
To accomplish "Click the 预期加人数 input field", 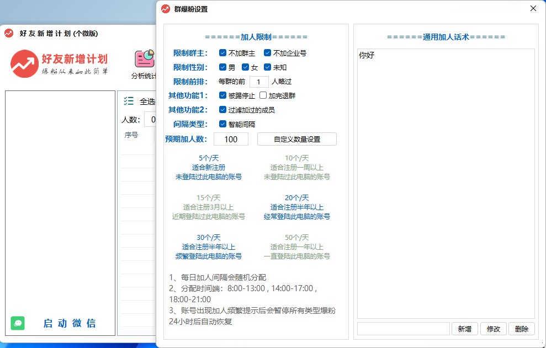I will point(231,139).
